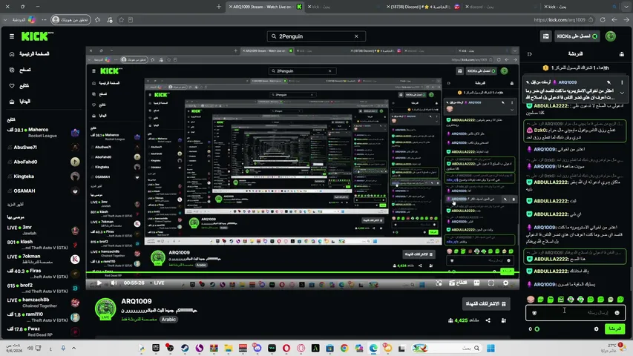
Task: Open Steam from the taskbar
Action: point(185,348)
